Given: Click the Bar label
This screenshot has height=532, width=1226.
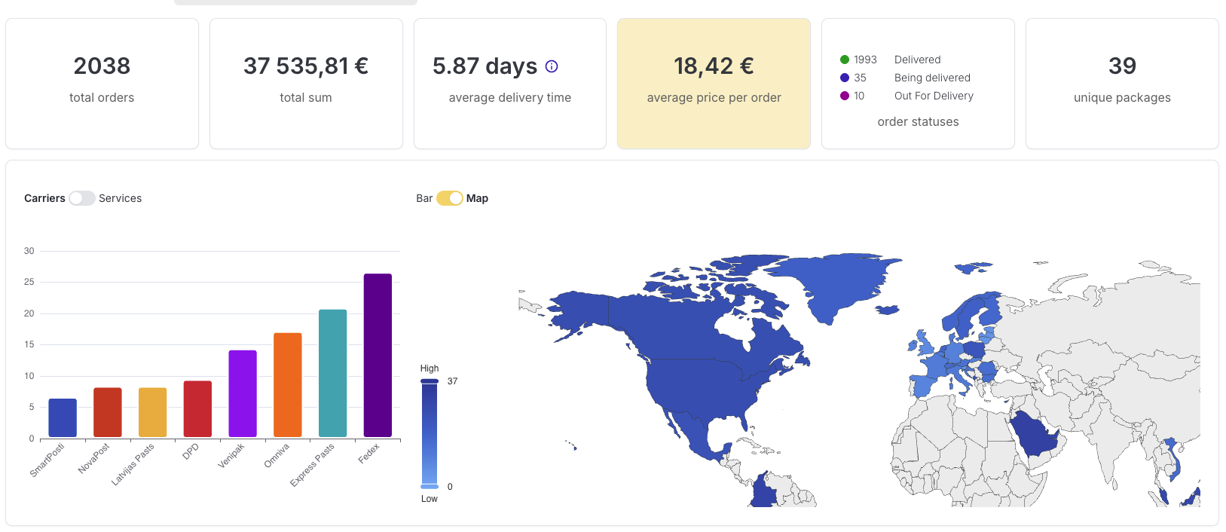Looking at the screenshot, I should coord(424,198).
